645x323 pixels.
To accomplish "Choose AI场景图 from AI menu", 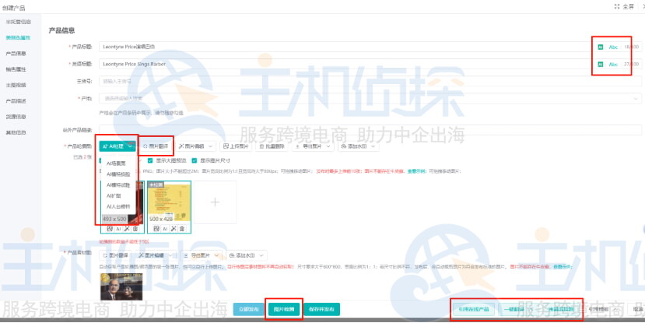I will click(x=117, y=163).
